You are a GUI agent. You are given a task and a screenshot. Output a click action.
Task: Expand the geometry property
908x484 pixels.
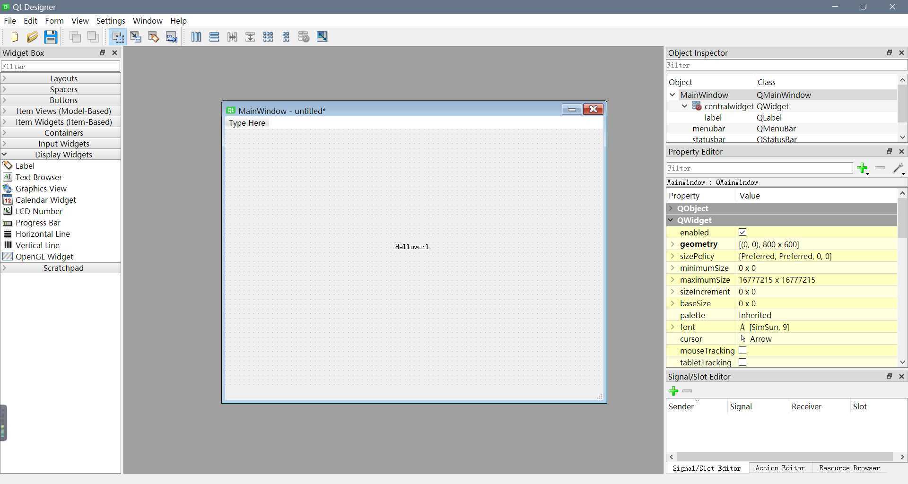(x=672, y=244)
